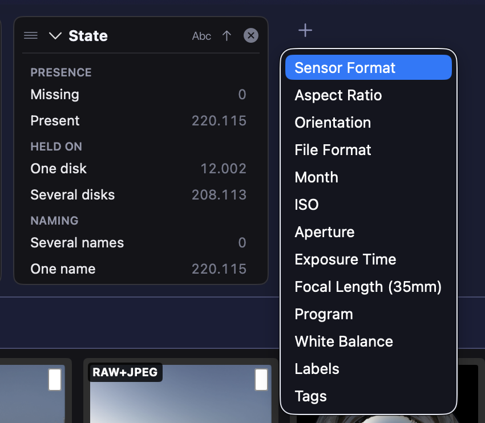Select Orientation menu entry
This screenshot has width=485, height=423.
(x=369, y=123)
